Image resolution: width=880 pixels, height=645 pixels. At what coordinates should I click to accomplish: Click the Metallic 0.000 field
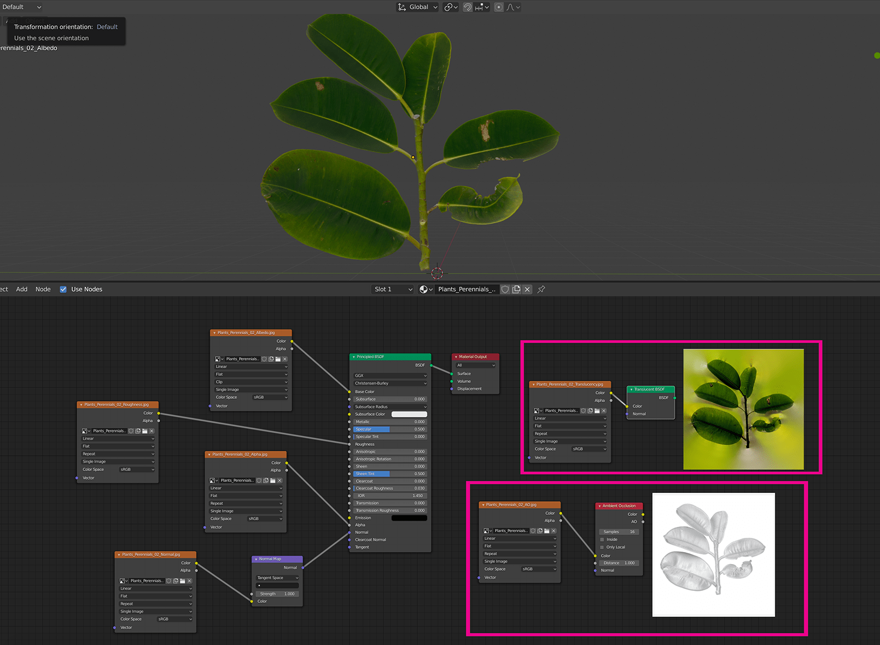pyautogui.click(x=391, y=422)
